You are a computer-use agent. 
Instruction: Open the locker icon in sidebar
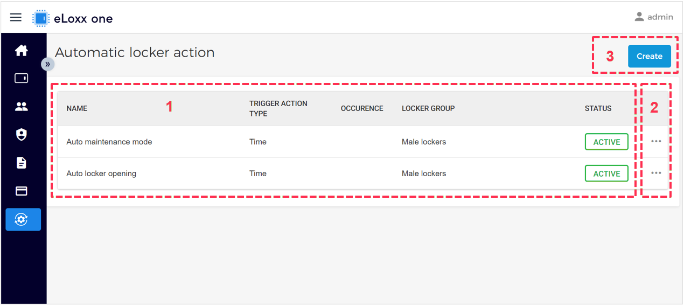(22, 79)
